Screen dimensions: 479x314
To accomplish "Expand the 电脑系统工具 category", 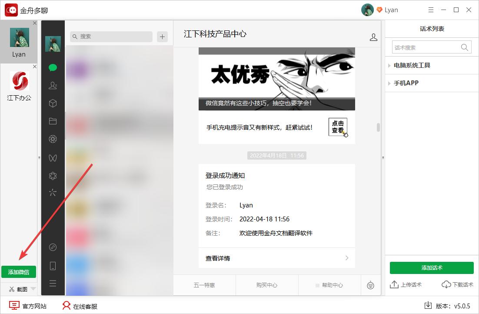I will click(412, 65).
